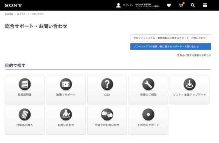219x143 pixels.
Task: Select the 修理のご相談 label
Action: (x=148, y=95)
